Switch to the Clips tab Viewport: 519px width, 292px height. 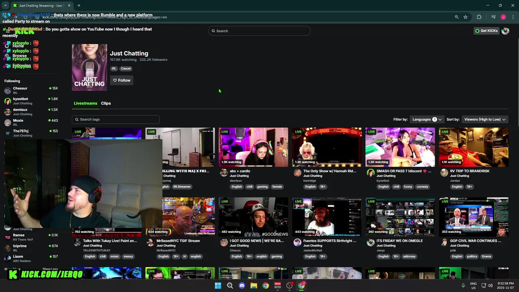[106, 103]
